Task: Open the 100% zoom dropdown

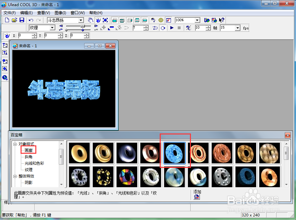Action: tap(197, 20)
